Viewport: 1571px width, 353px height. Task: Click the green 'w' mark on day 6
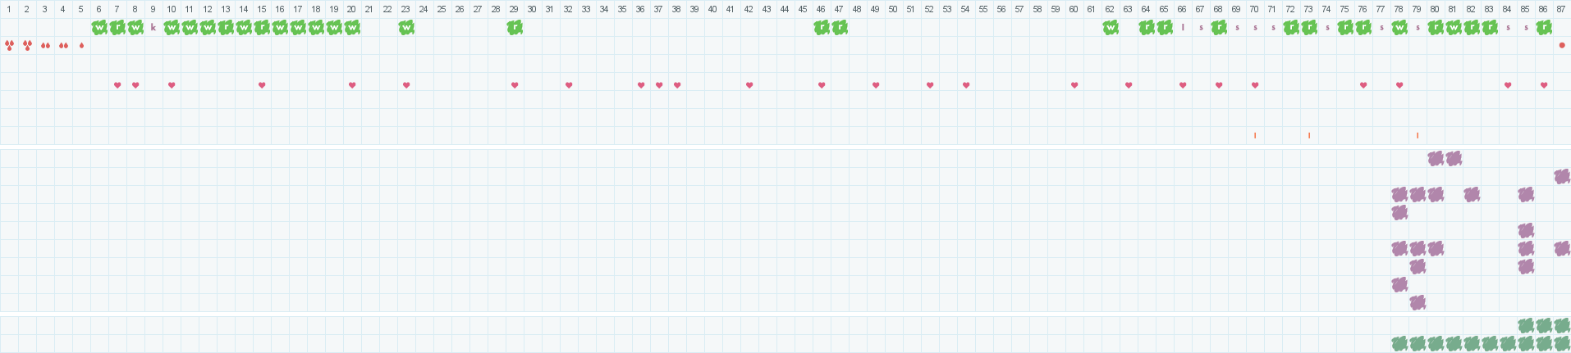99,28
